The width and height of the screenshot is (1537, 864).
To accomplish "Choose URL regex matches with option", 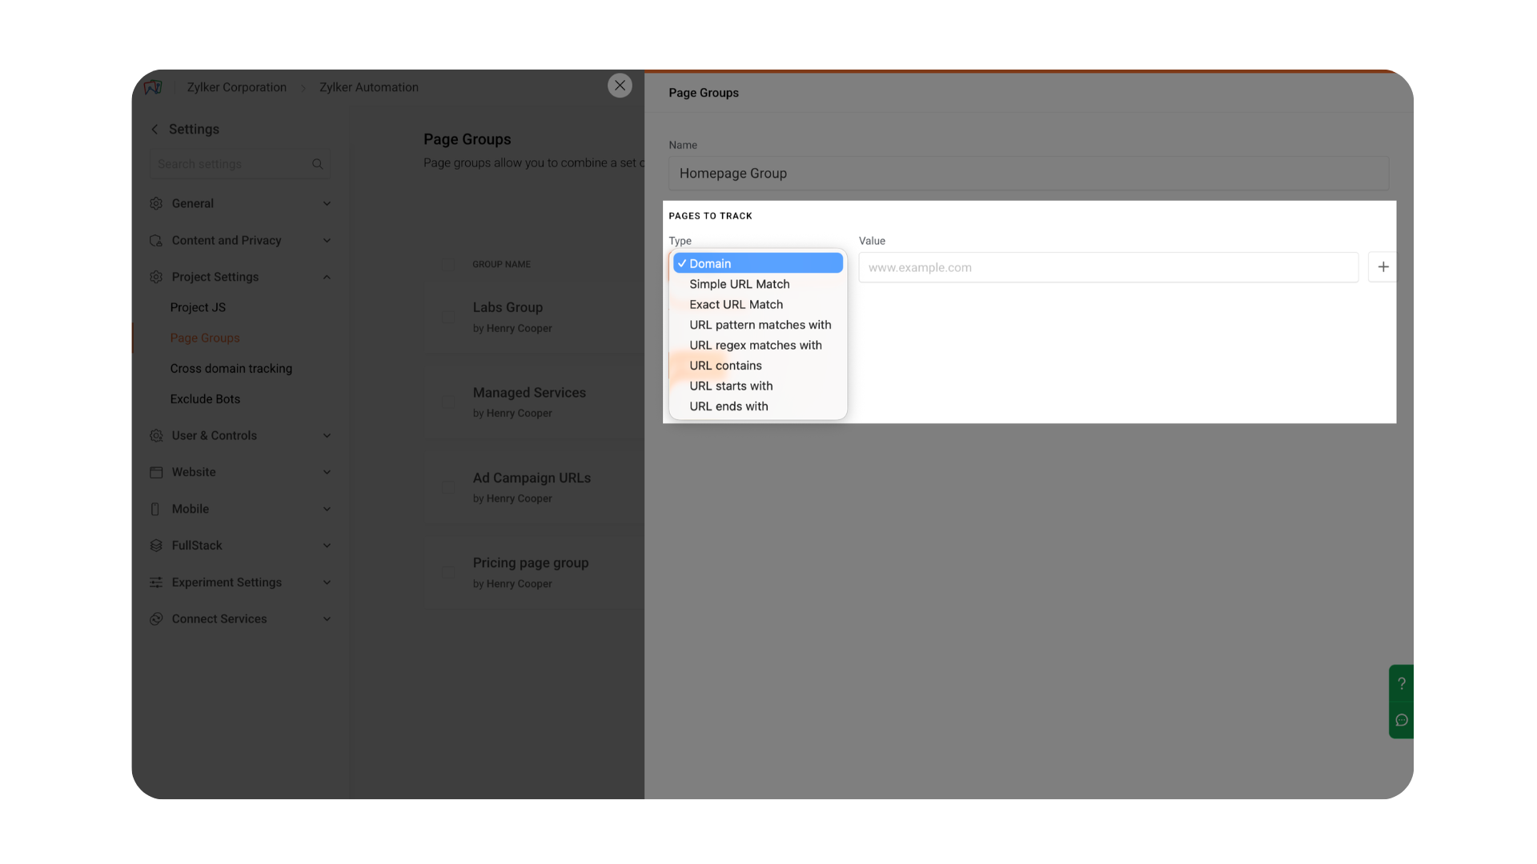I will point(755,345).
